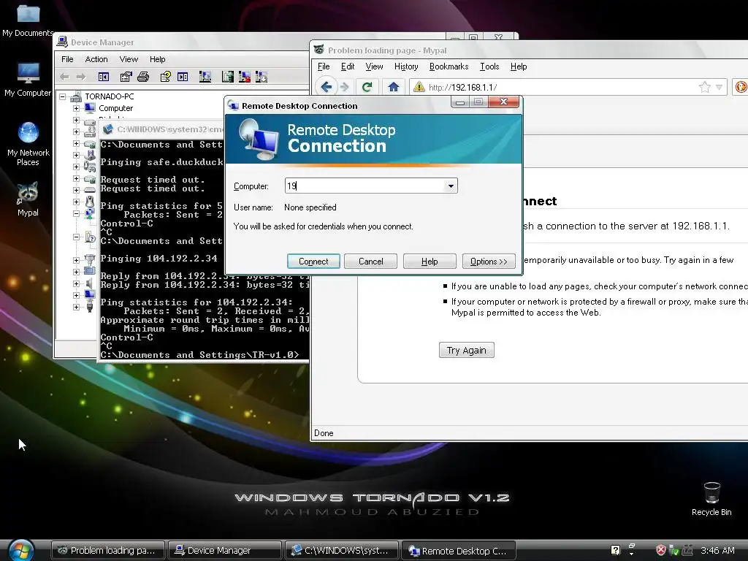Click the Print icon in Device Manager toolbar
This screenshot has height=561, width=748.
coord(143,77)
